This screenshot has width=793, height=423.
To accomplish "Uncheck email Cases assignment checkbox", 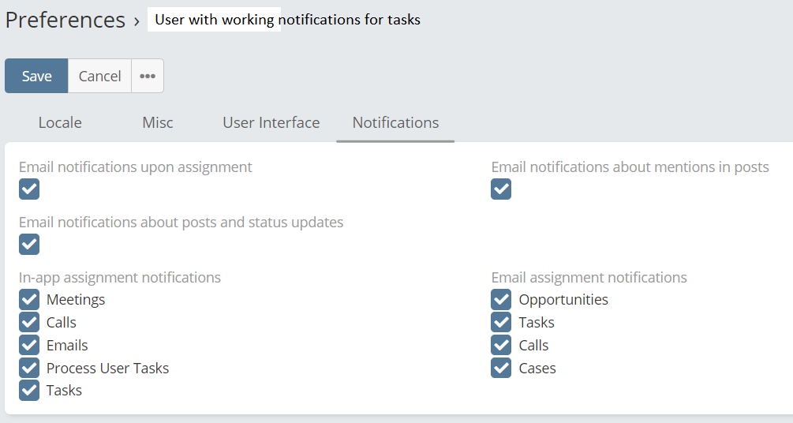I will click(x=501, y=368).
